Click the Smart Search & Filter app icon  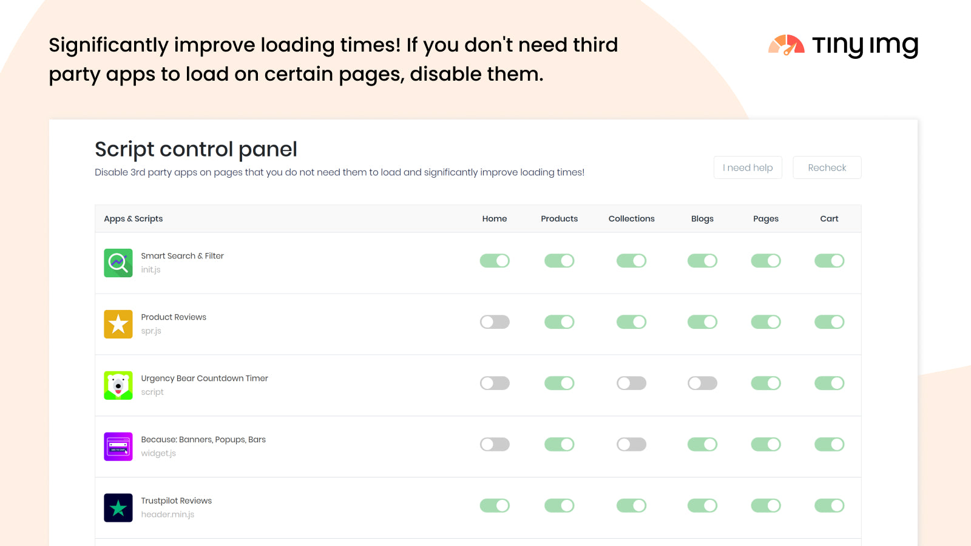pos(118,263)
